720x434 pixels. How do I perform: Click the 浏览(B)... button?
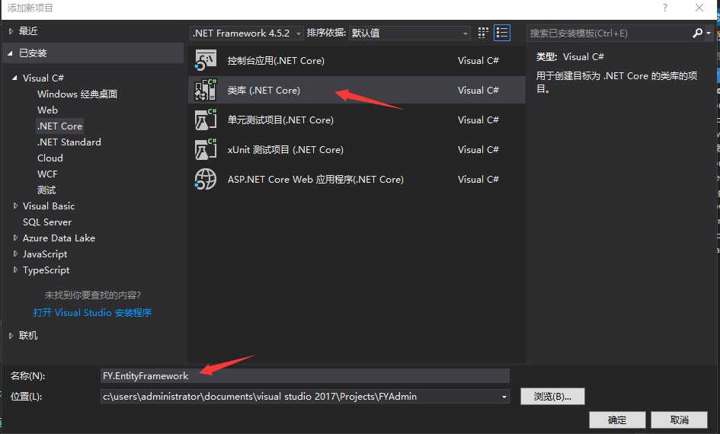pyautogui.click(x=552, y=397)
